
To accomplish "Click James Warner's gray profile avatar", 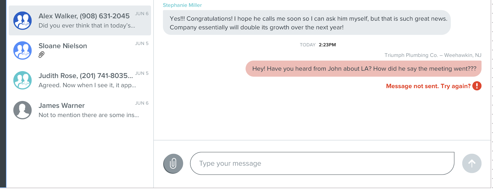I will tap(22, 110).
